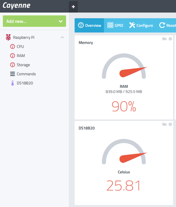Image resolution: width=176 pixels, height=207 pixels.
Task: Click the RAM gauge dial
Action: pyautogui.click(x=124, y=66)
